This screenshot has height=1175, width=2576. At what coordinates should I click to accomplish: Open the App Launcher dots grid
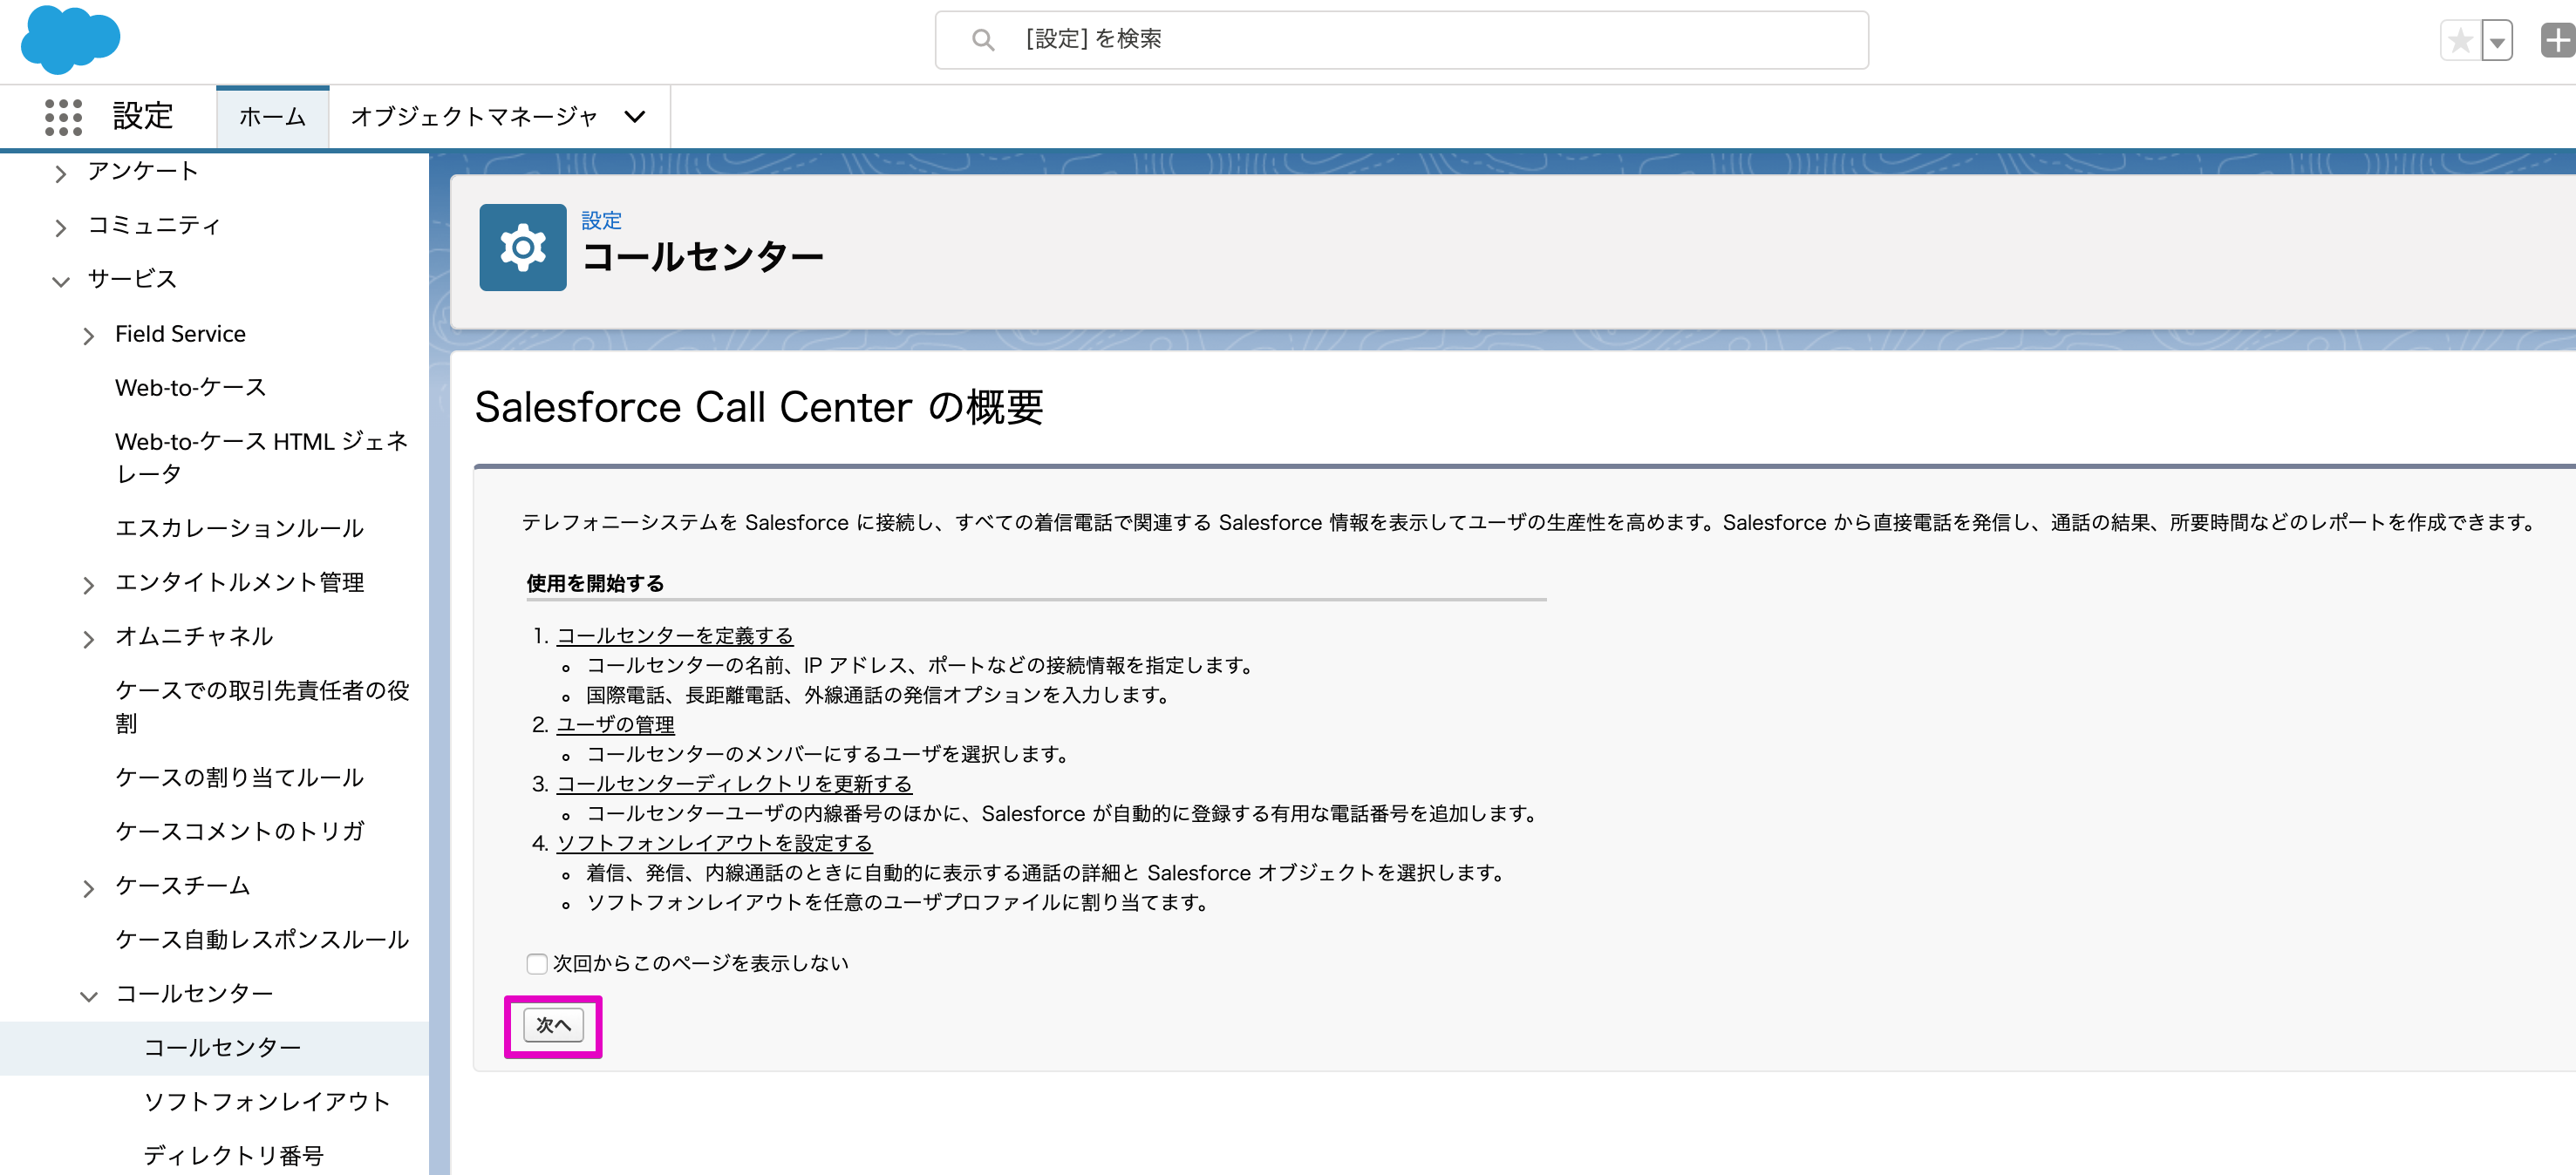click(x=63, y=117)
